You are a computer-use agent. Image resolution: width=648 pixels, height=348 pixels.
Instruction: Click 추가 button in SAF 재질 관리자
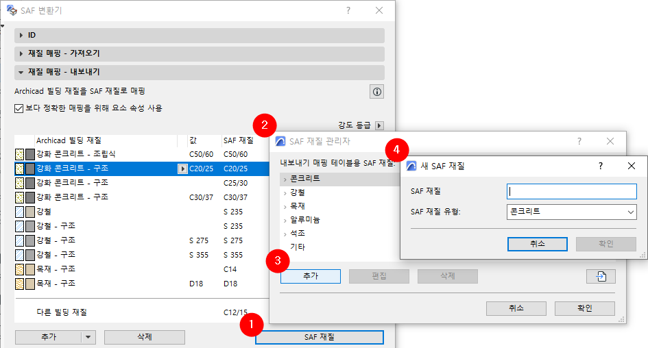311,276
